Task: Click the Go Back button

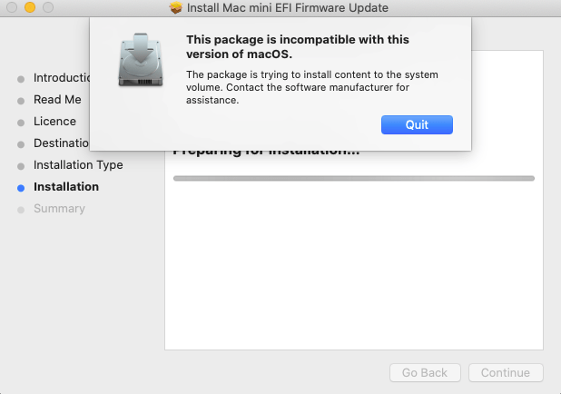Action: point(425,372)
